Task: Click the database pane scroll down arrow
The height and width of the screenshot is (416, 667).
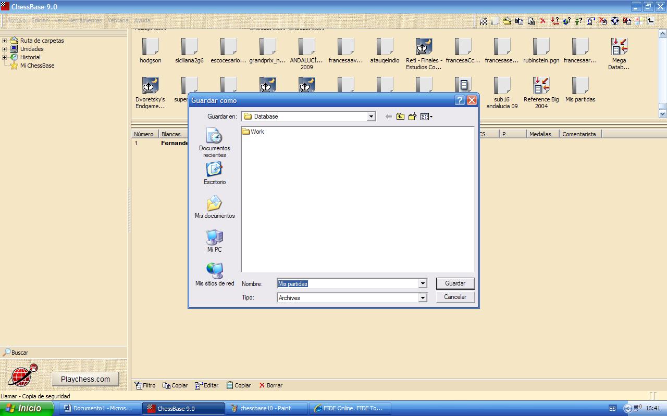Action: [663, 113]
